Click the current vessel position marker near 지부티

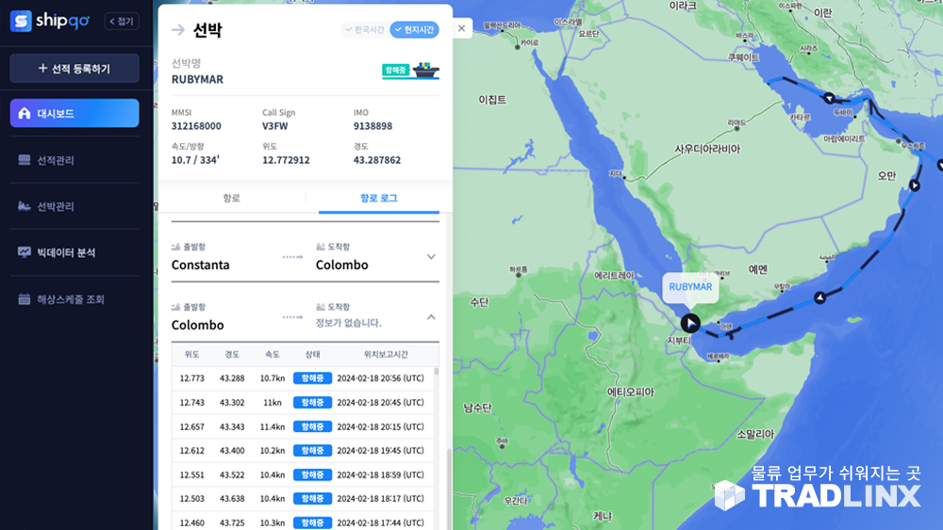(690, 323)
